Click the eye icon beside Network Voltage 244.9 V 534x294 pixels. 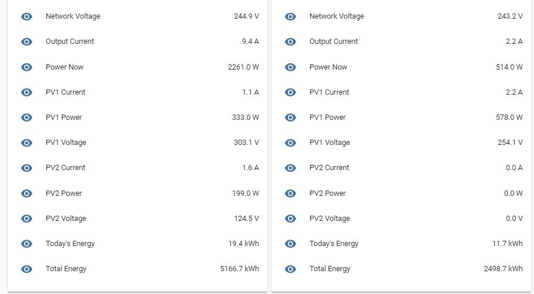[26, 17]
